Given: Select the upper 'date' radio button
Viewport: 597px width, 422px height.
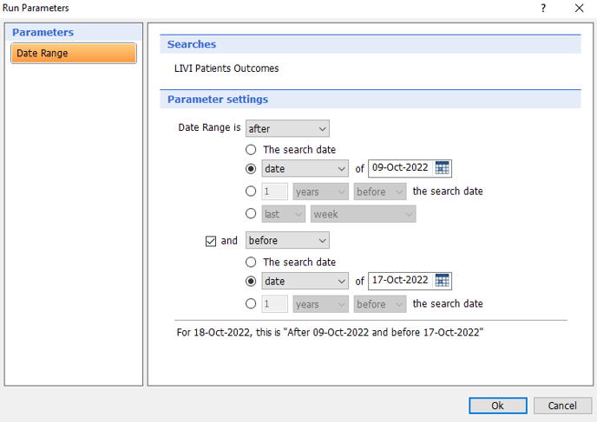Looking at the screenshot, I should coord(251,169).
